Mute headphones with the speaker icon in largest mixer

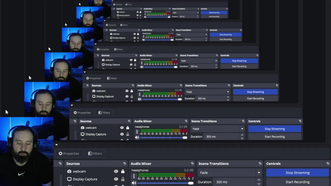tap(134, 183)
